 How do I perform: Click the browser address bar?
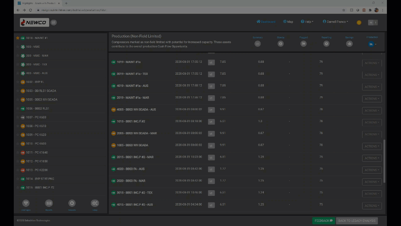(x=188, y=10)
